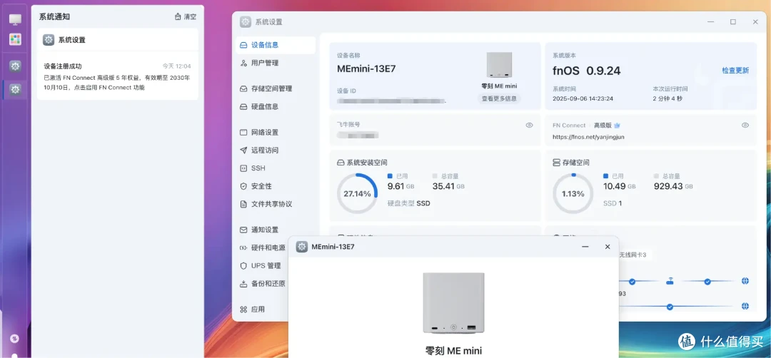Select 设备信息 in the settings sidebar

[x=276, y=45]
